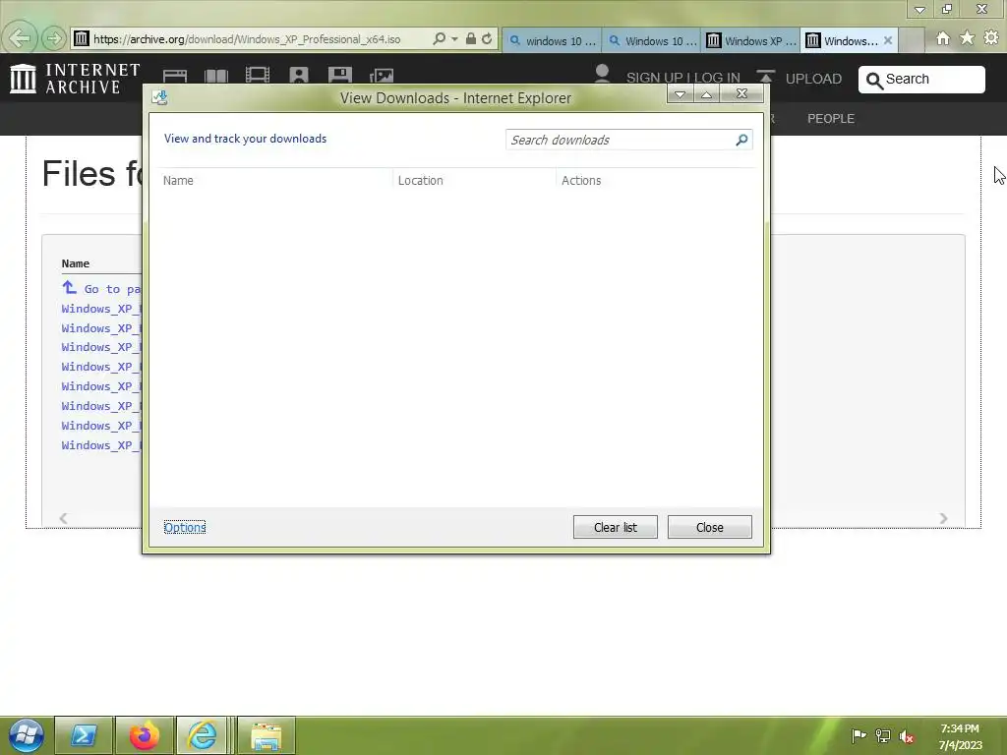Switch to the 'Windows XP' tab
1007x755 pixels.
coord(750,40)
